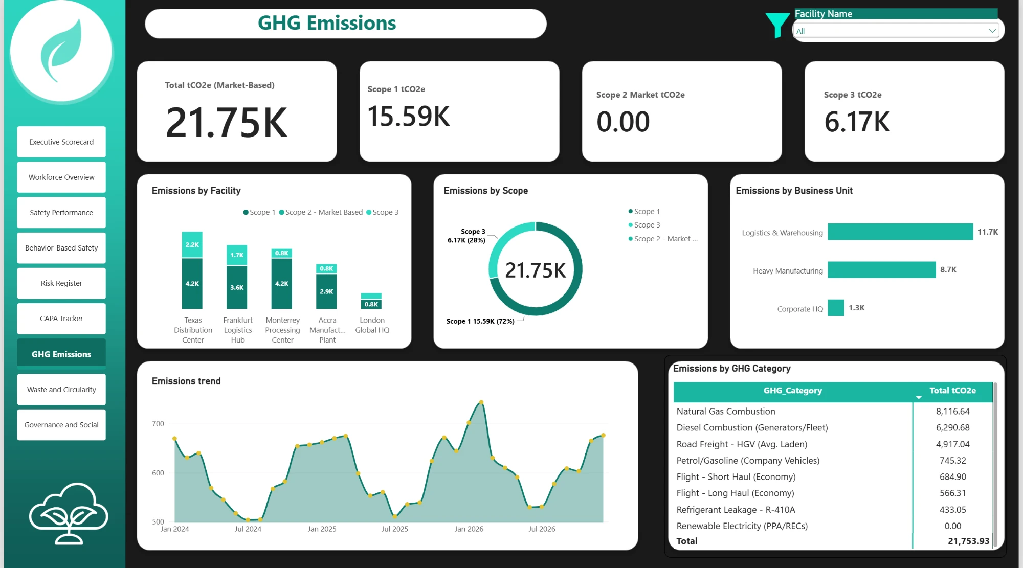
Task: Click the GHG category table scrollbar
Action: 995,464
